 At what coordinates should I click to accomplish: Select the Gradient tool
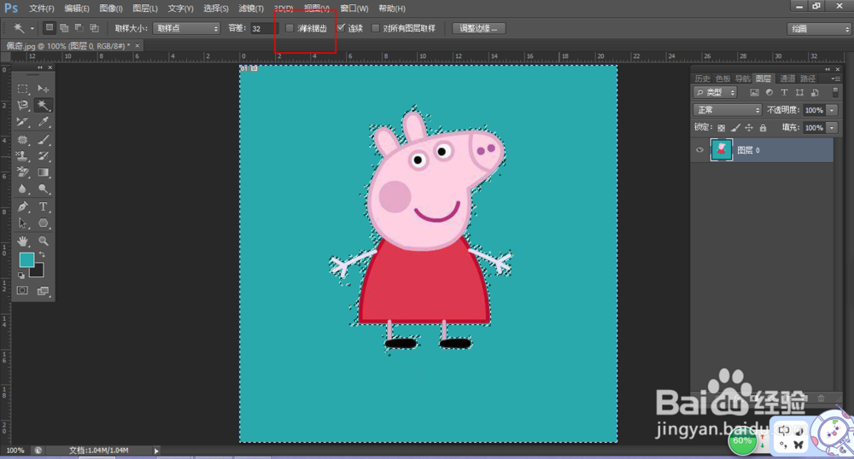pos(43,172)
